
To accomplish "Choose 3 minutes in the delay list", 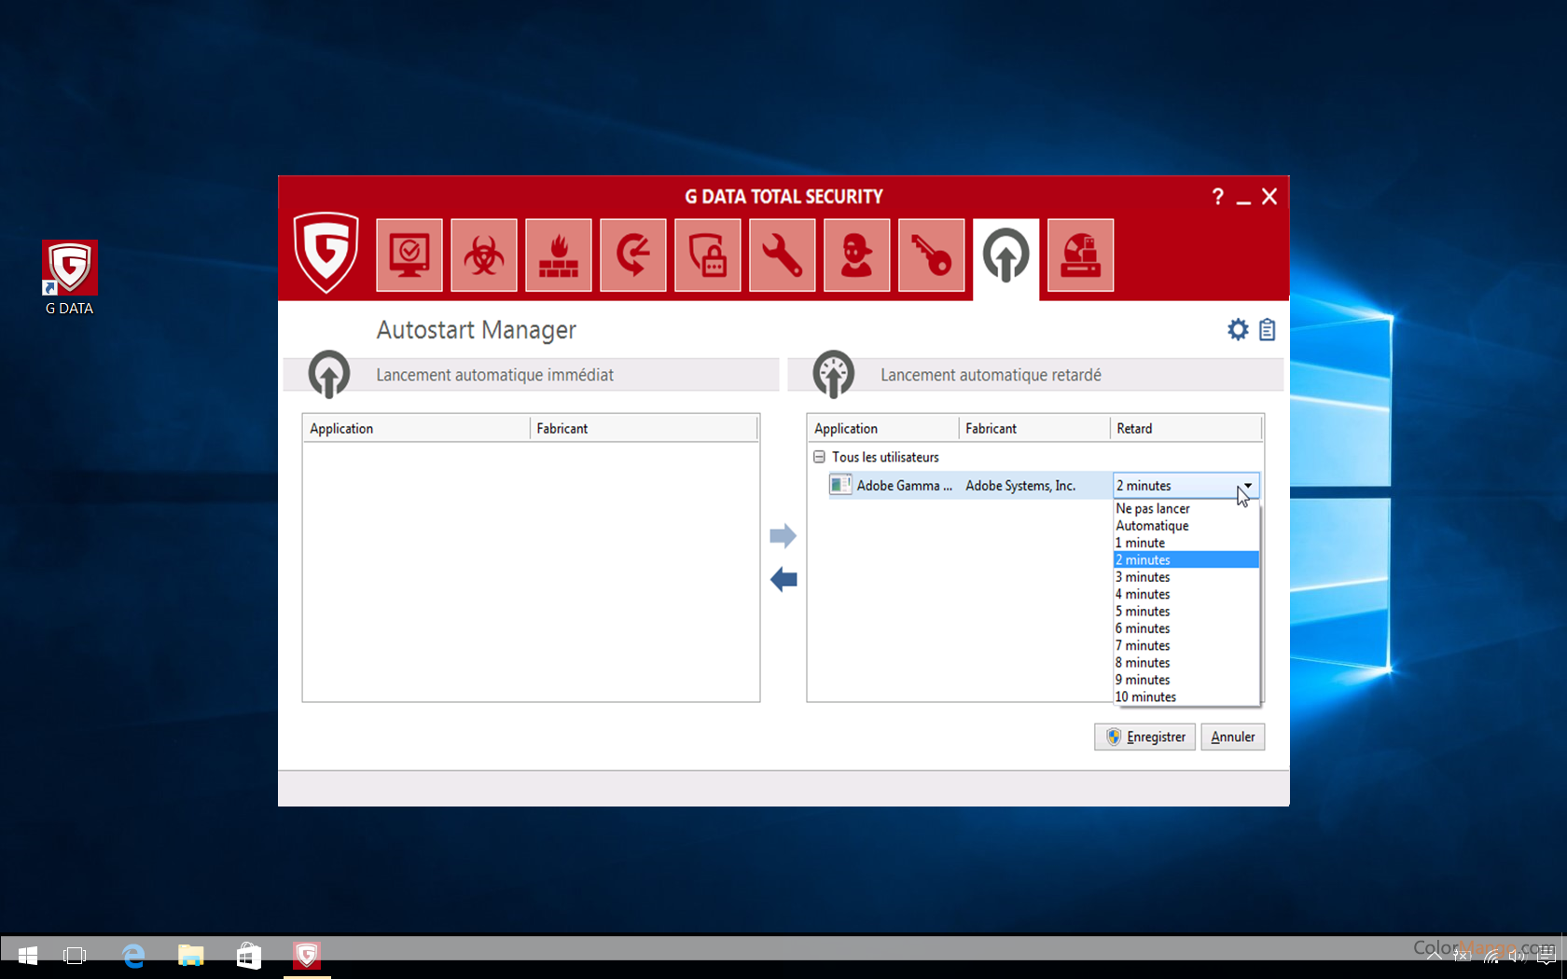I will 1186,577.
